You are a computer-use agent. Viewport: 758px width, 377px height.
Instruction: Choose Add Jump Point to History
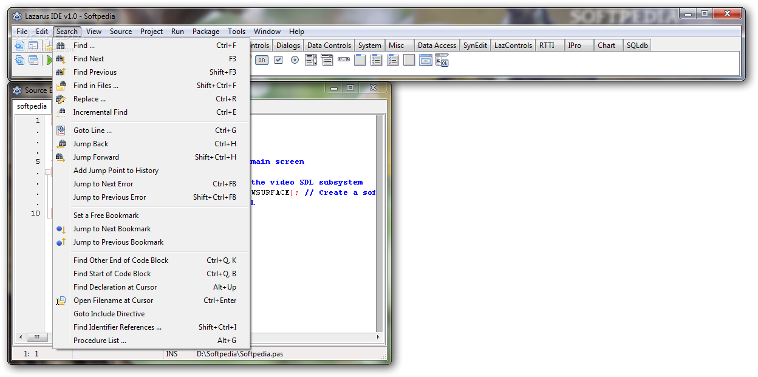pos(151,171)
